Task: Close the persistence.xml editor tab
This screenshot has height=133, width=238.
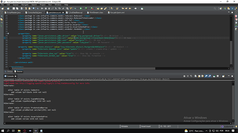Action: [x=63, y=13]
